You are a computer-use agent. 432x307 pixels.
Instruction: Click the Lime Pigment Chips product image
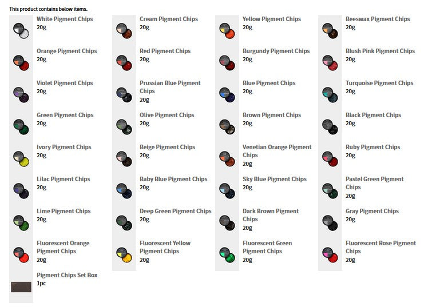[x=21, y=223]
